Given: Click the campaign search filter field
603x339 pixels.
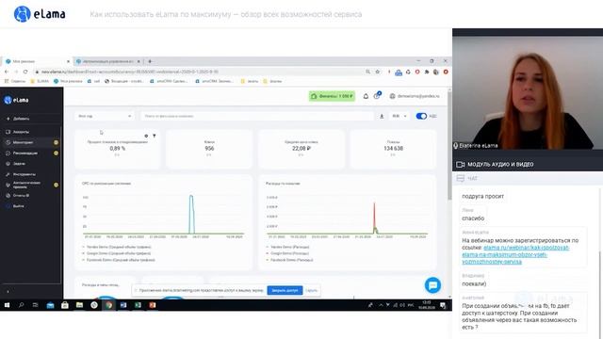Looking at the screenshot, I should pos(257,116).
